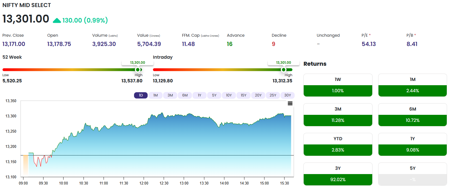Show the 15Y chart range
The image size is (451, 191).
[x=244, y=95]
